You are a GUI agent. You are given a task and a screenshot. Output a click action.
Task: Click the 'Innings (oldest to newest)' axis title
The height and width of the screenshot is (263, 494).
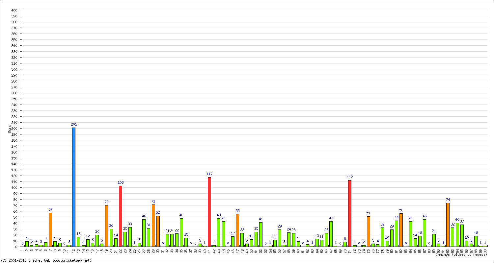pyautogui.click(x=461, y=255)
